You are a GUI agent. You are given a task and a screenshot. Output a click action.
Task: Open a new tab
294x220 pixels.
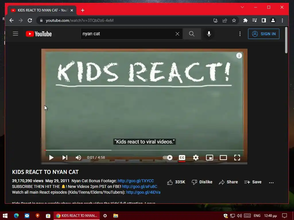pos(82,10)
